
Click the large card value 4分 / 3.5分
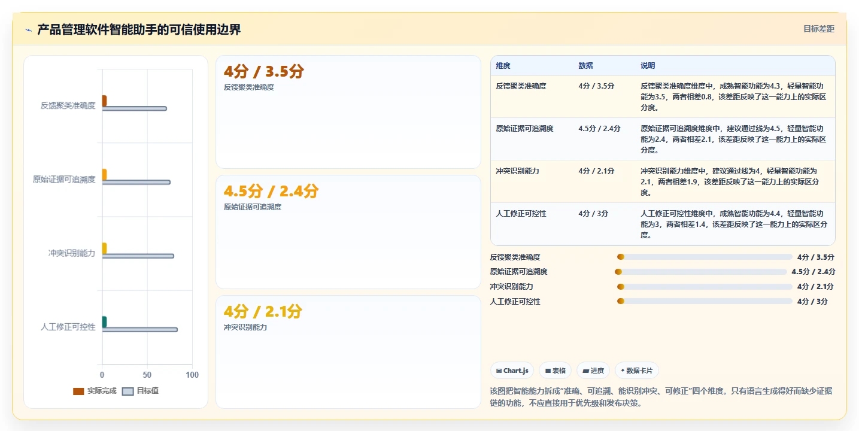pyautogui.click(x=264, y=72)
